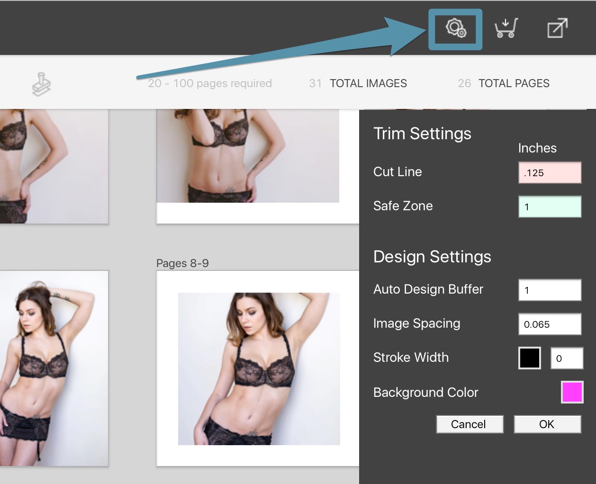Select the cropped photo left of Pages 8-9
This screenshot has width=596, height=484.
(x=54, y=368)
